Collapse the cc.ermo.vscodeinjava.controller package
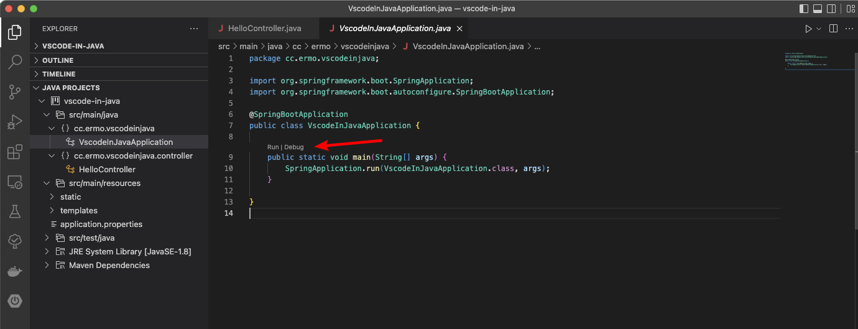 click(x=52, y=155)
